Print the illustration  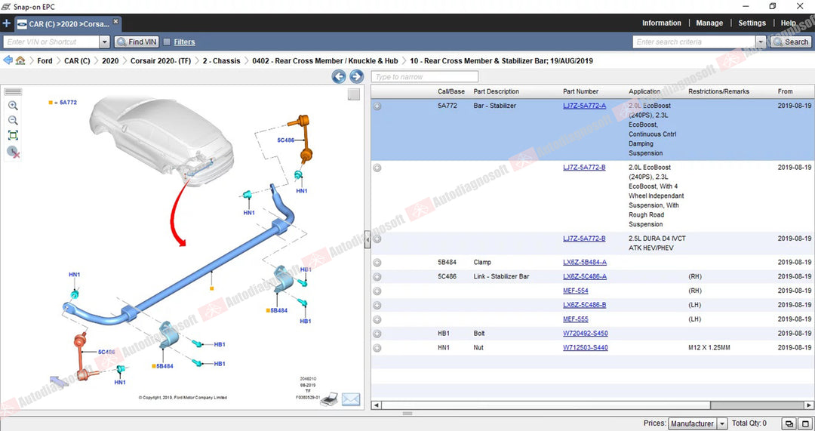[329, 399]
